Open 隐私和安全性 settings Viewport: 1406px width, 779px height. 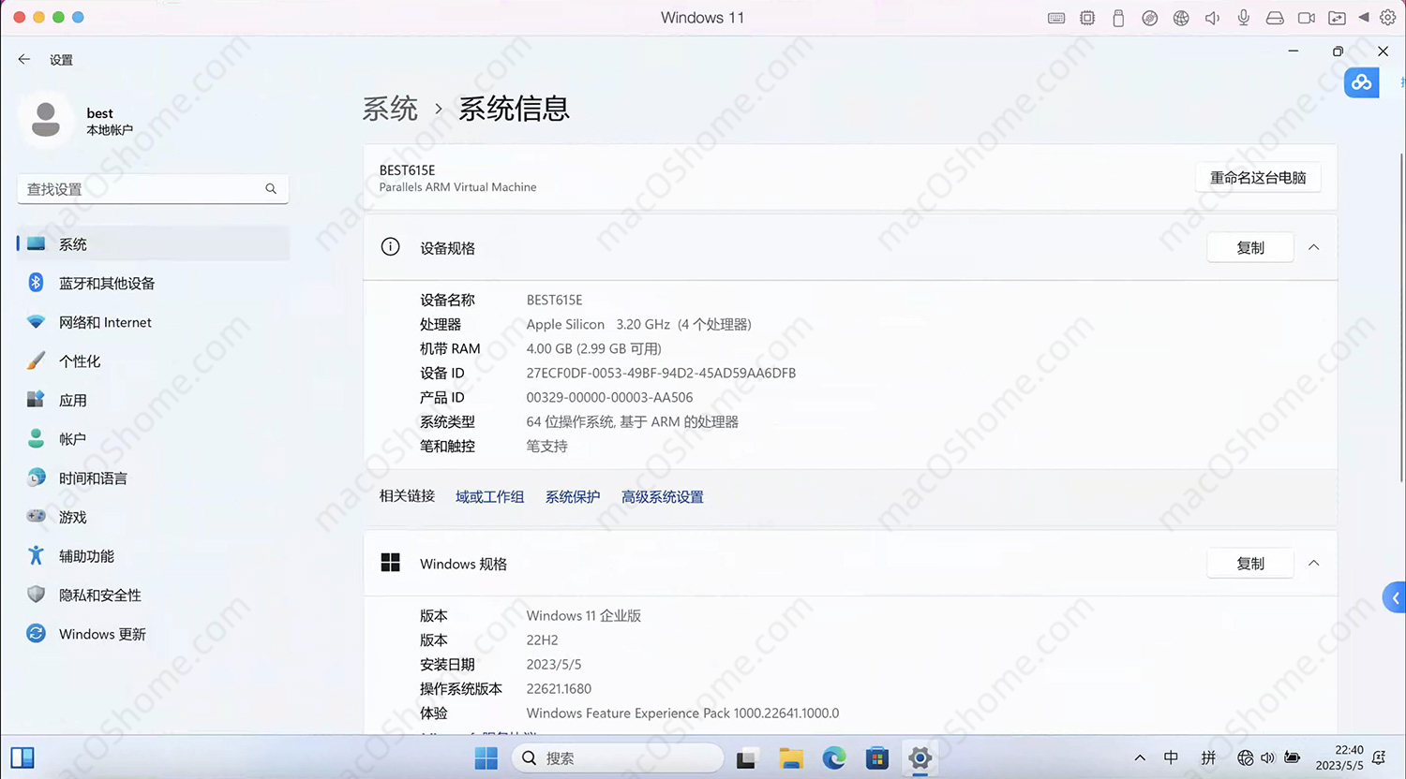pyautogui.click(x=154, y=595)
